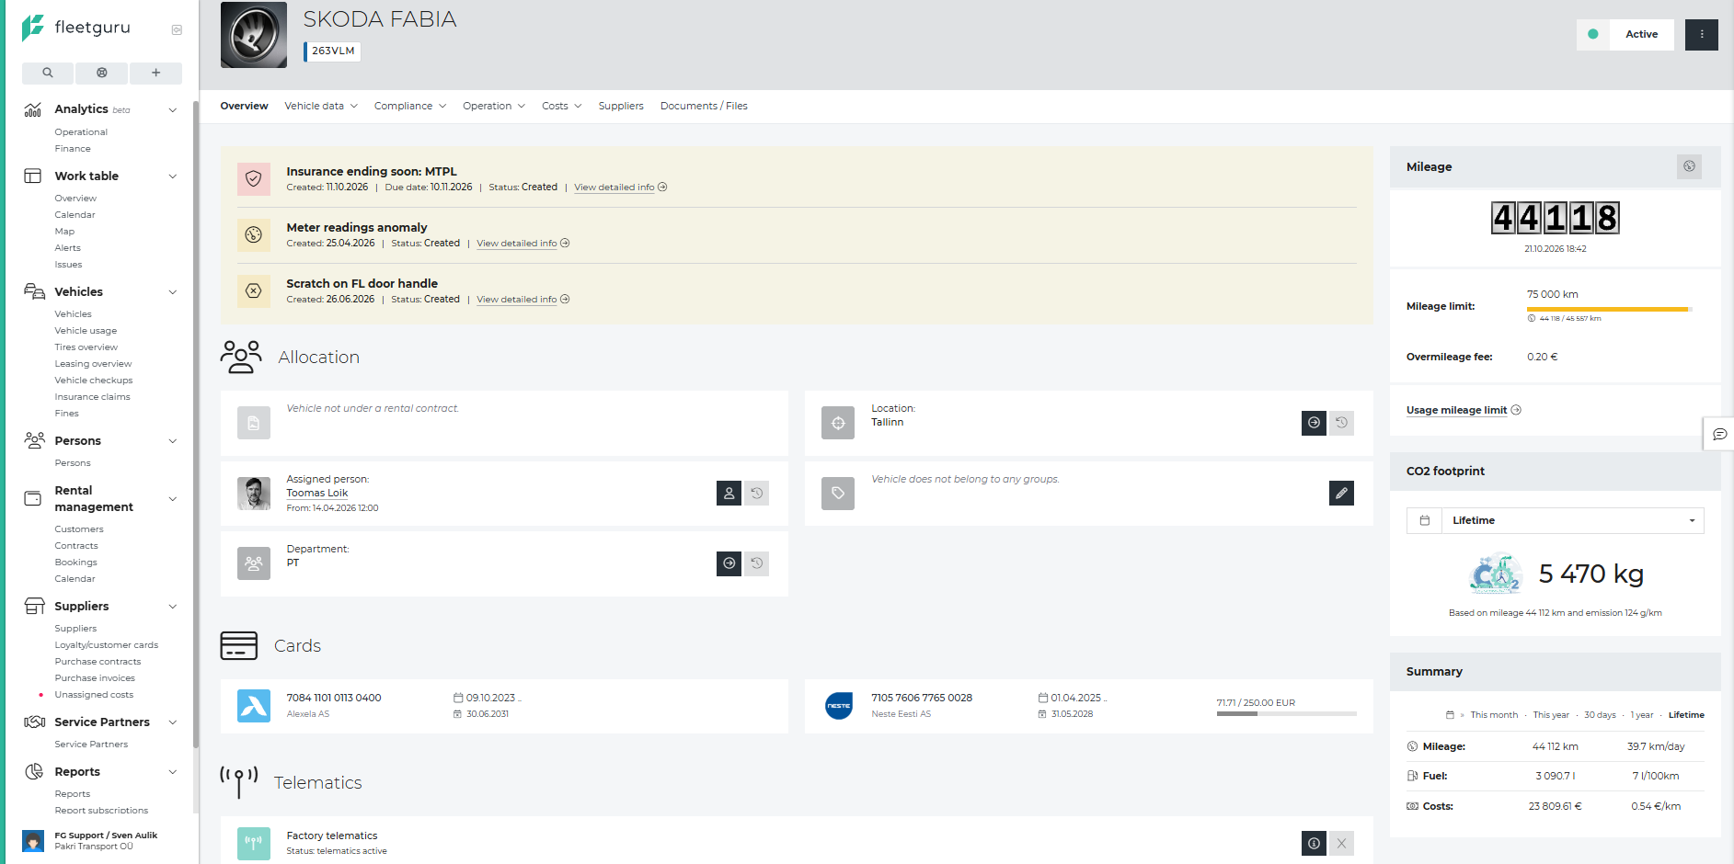
Task: Select Lifetime summary period
Action: pyautogui.click(x=1686, y=715)
